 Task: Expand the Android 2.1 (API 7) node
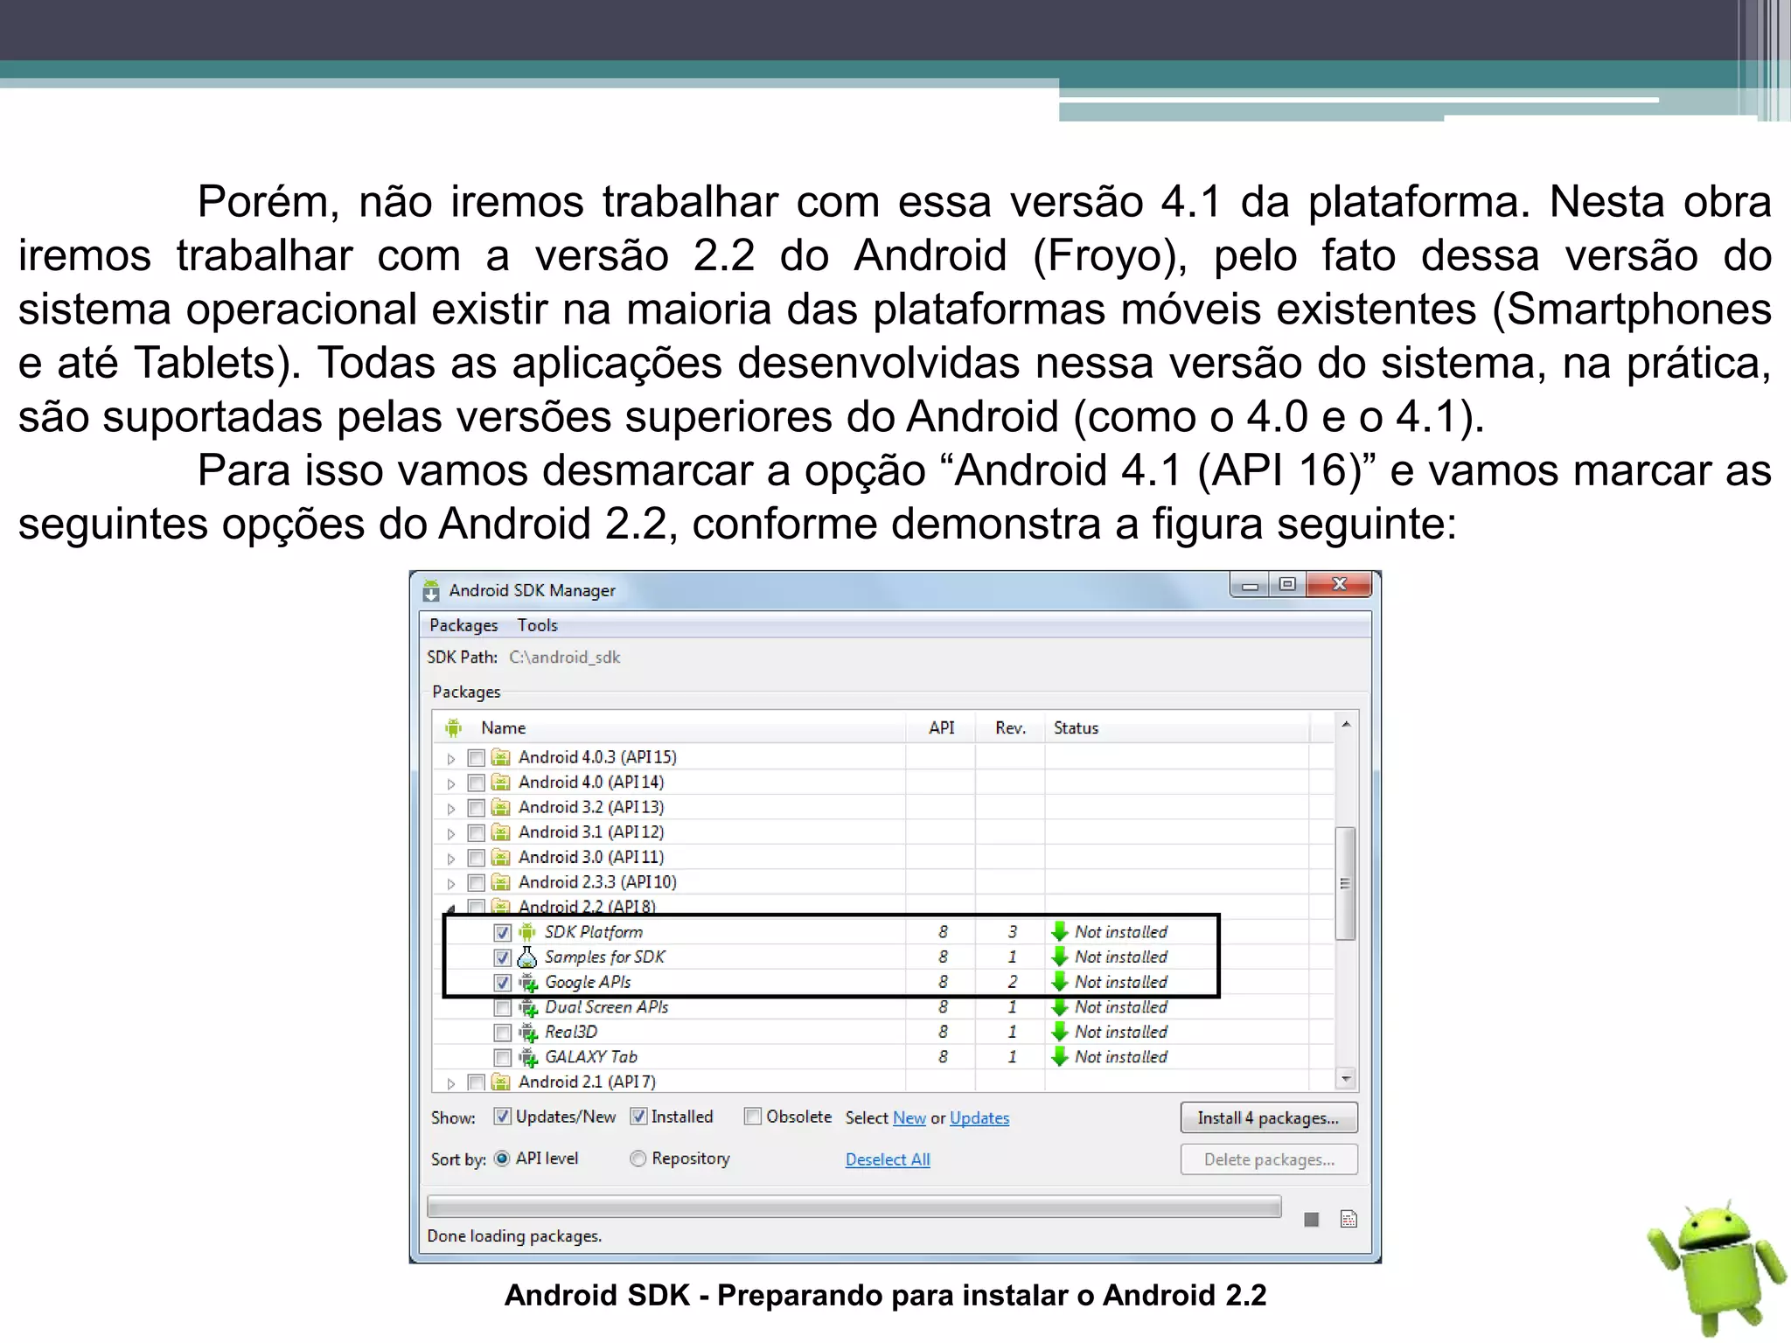point(451,1083)
